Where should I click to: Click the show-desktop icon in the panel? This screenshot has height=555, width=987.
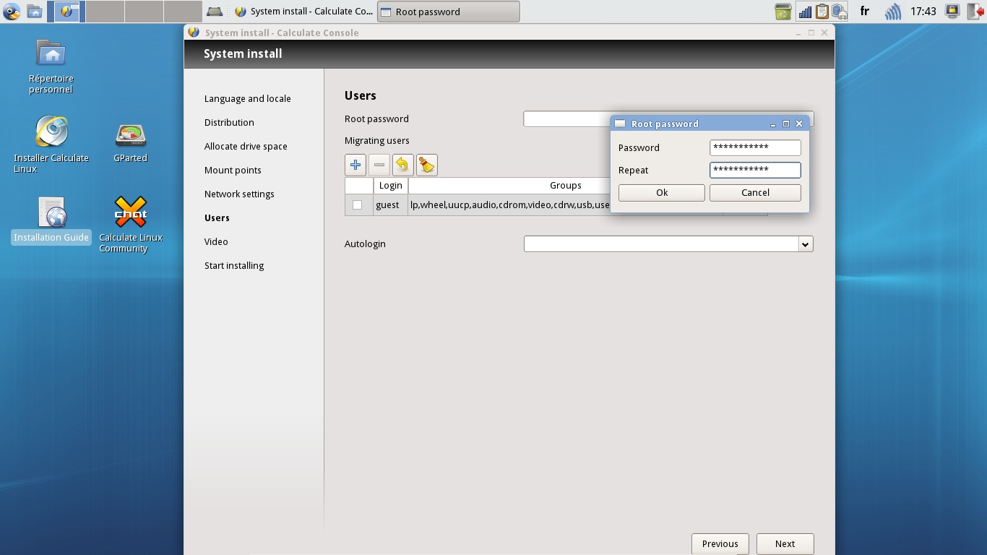click(214, 12)
